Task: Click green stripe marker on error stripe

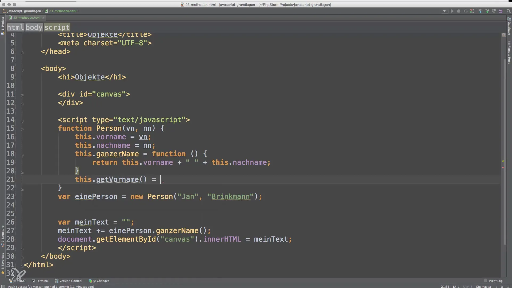Action: pyautogui.click(x=503, y=161)
